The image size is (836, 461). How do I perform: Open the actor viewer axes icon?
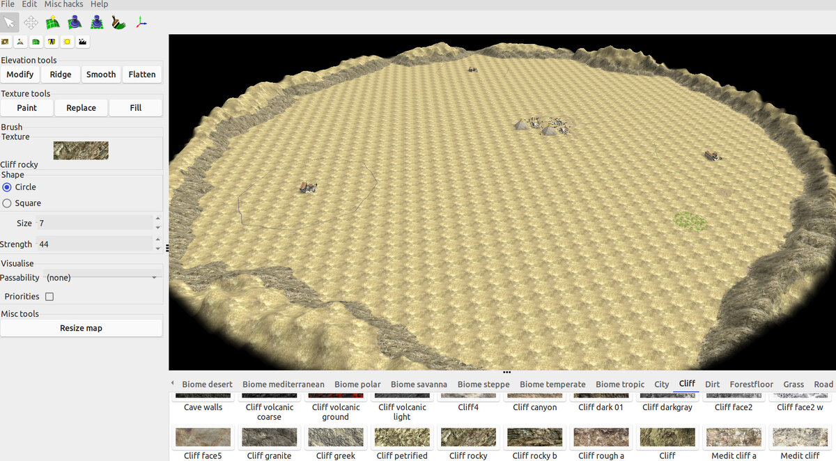[141, 22]
